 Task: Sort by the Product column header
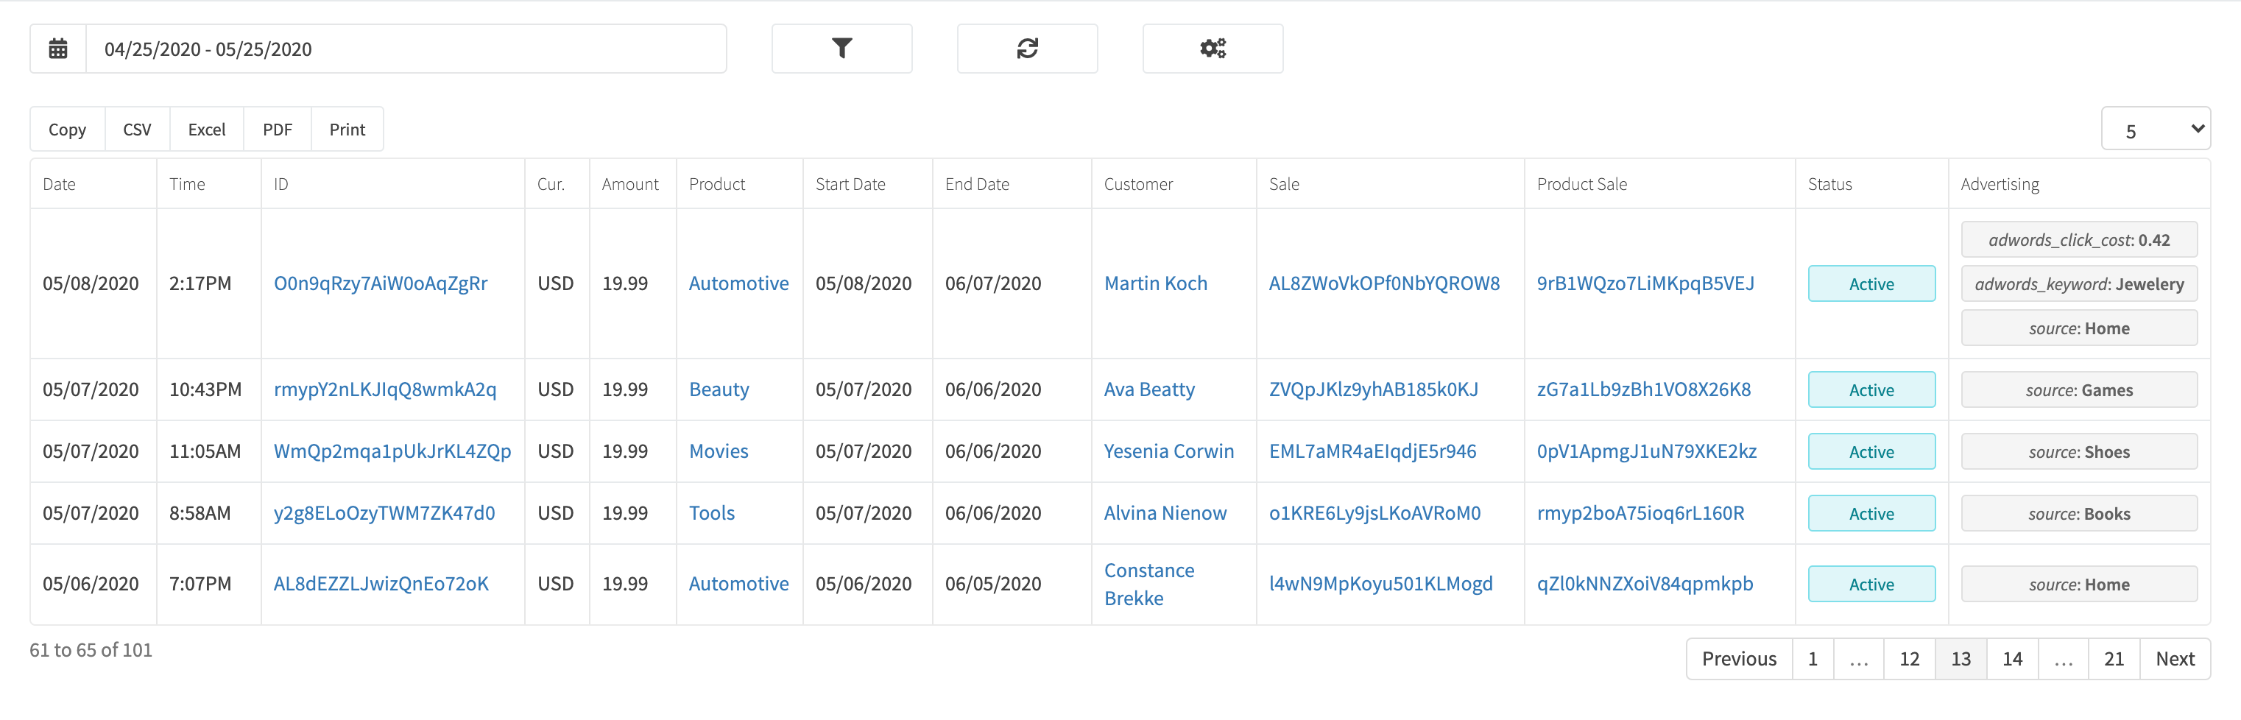point(739,184)
